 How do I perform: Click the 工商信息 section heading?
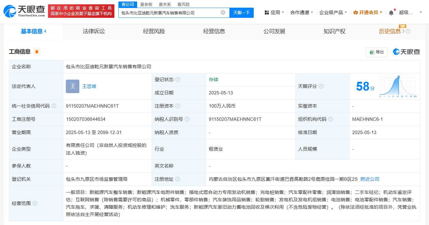[20, 52]
